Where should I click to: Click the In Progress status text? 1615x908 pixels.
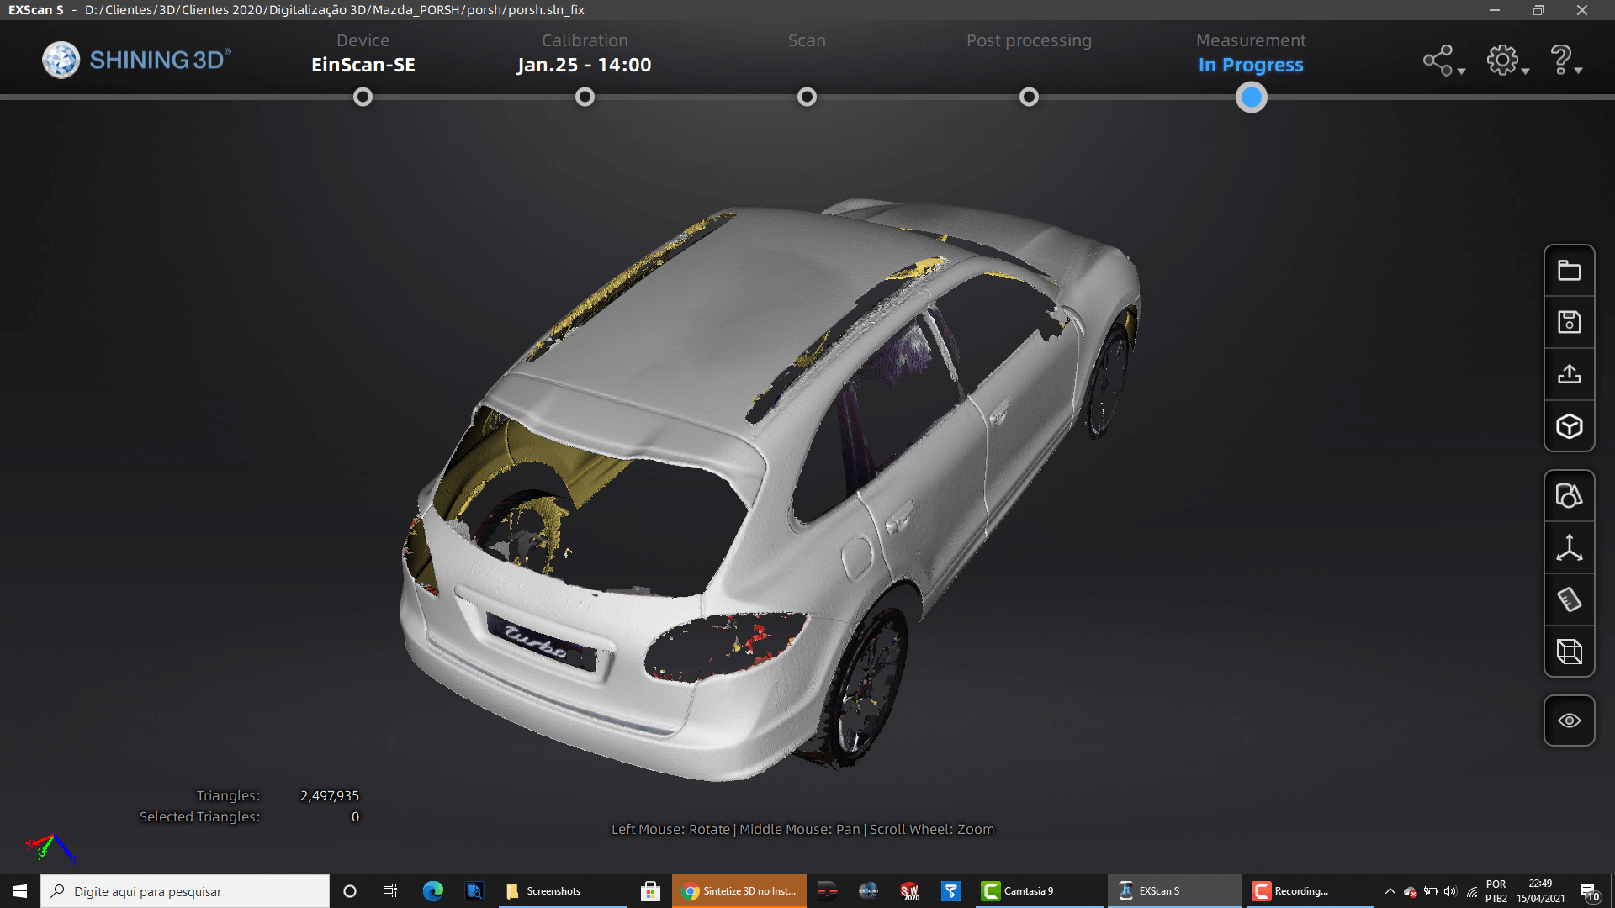click(1251, 65)
